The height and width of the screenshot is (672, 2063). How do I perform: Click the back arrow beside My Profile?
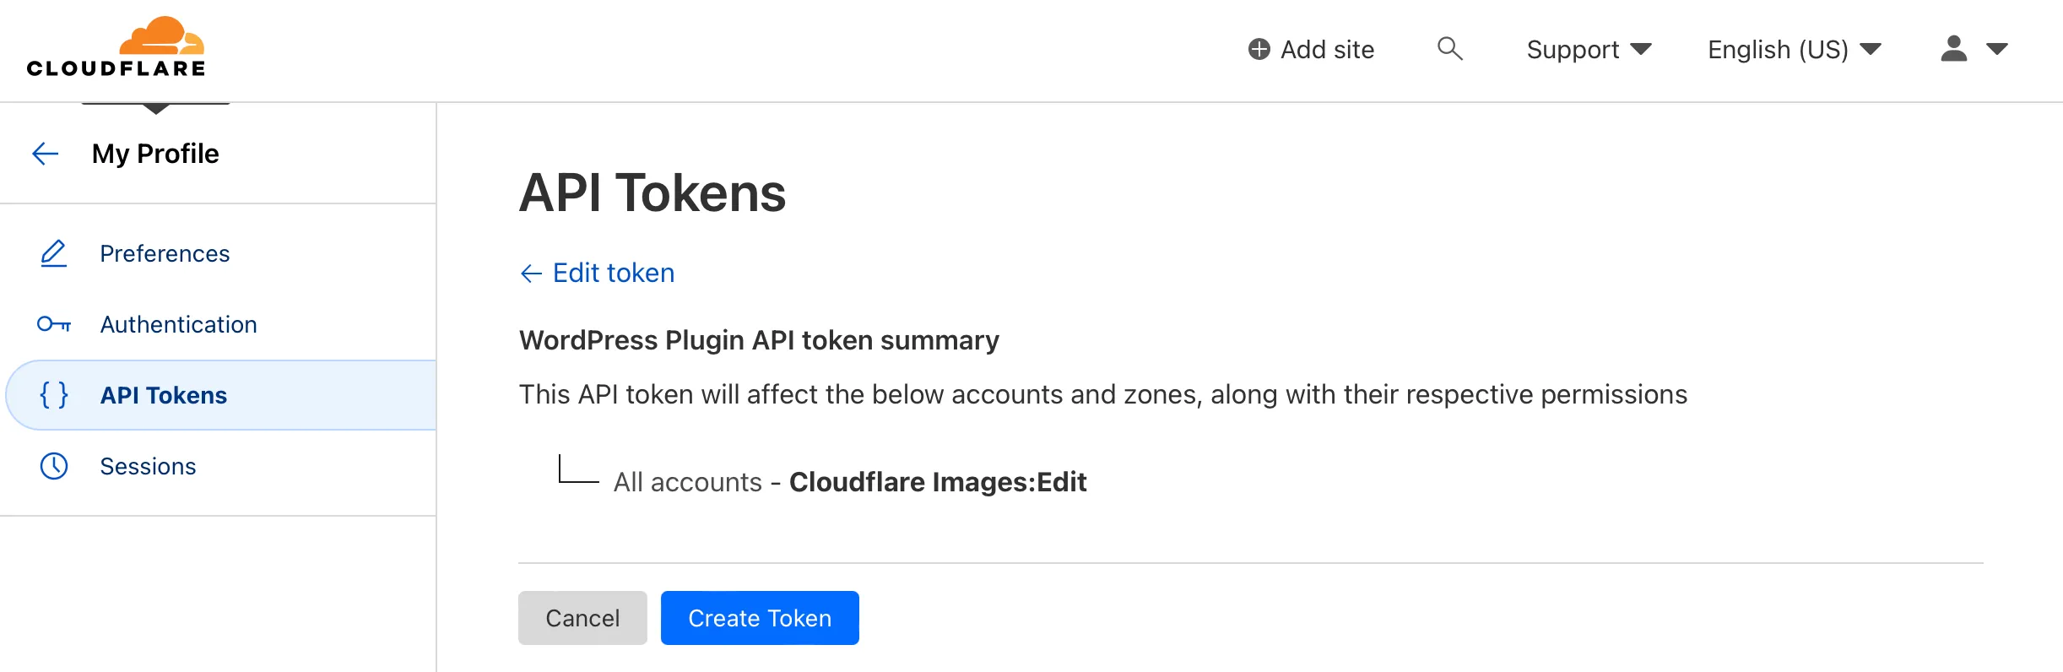click(x=44, y=153)
